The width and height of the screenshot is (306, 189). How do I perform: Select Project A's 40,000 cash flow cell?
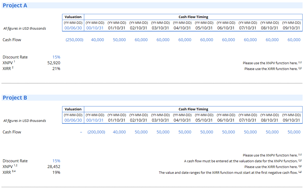[x=97, y=40]
